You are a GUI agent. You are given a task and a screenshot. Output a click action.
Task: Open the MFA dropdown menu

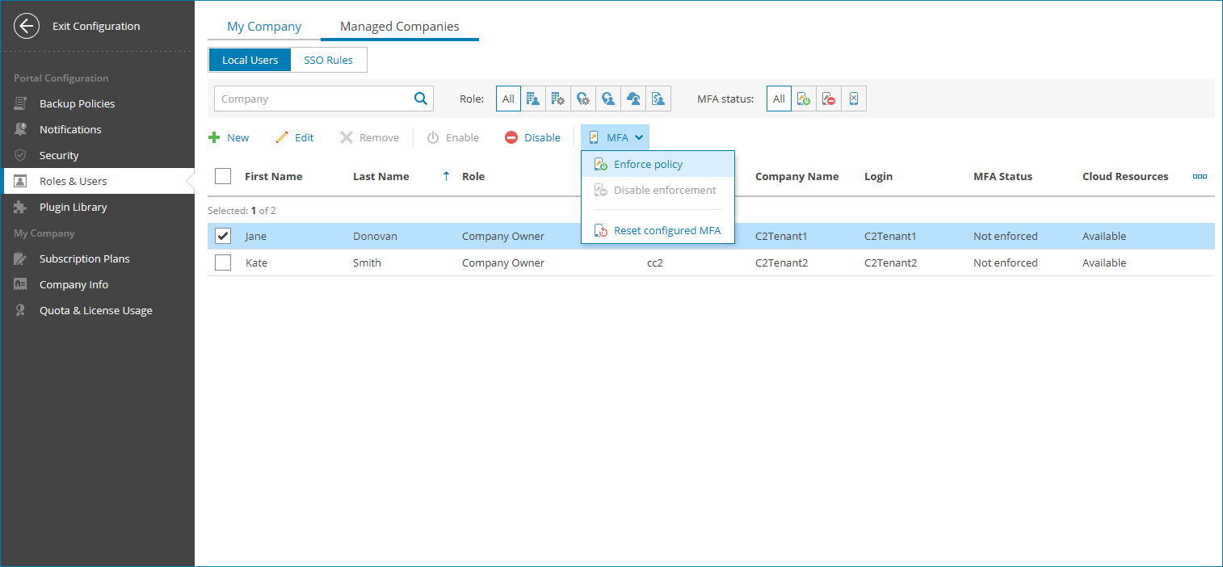pyautogui.click(x=615, y=136)
